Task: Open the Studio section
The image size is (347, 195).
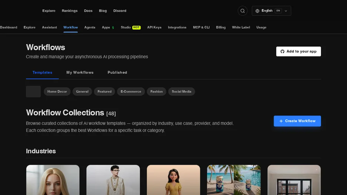Action: tap(126, 27)
